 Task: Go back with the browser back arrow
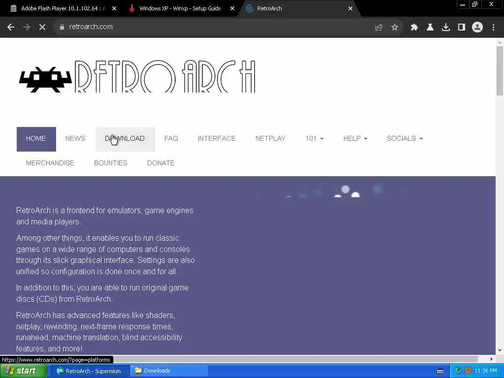click(x=11, y=27)
